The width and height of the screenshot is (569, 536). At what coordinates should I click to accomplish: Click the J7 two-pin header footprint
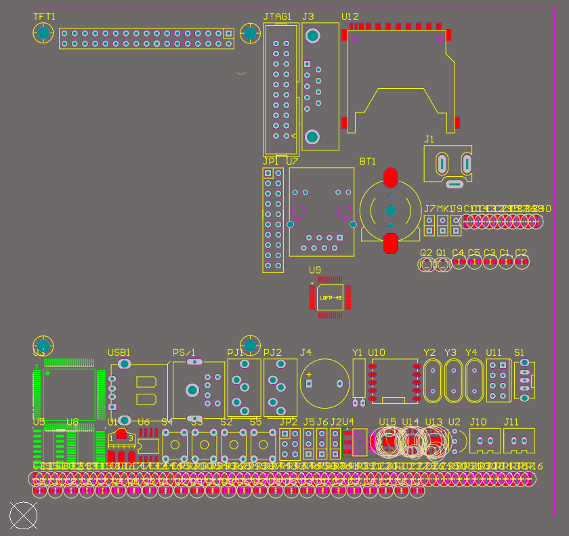(x=429, y=226)
